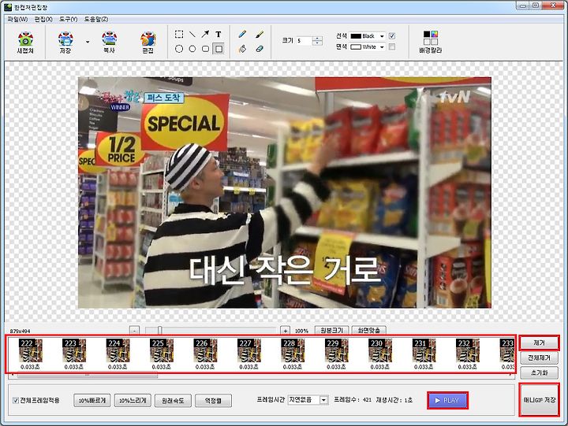Select the line drawing tool
The height and width of the screenshot is (426, 568).
click(192, 35)
